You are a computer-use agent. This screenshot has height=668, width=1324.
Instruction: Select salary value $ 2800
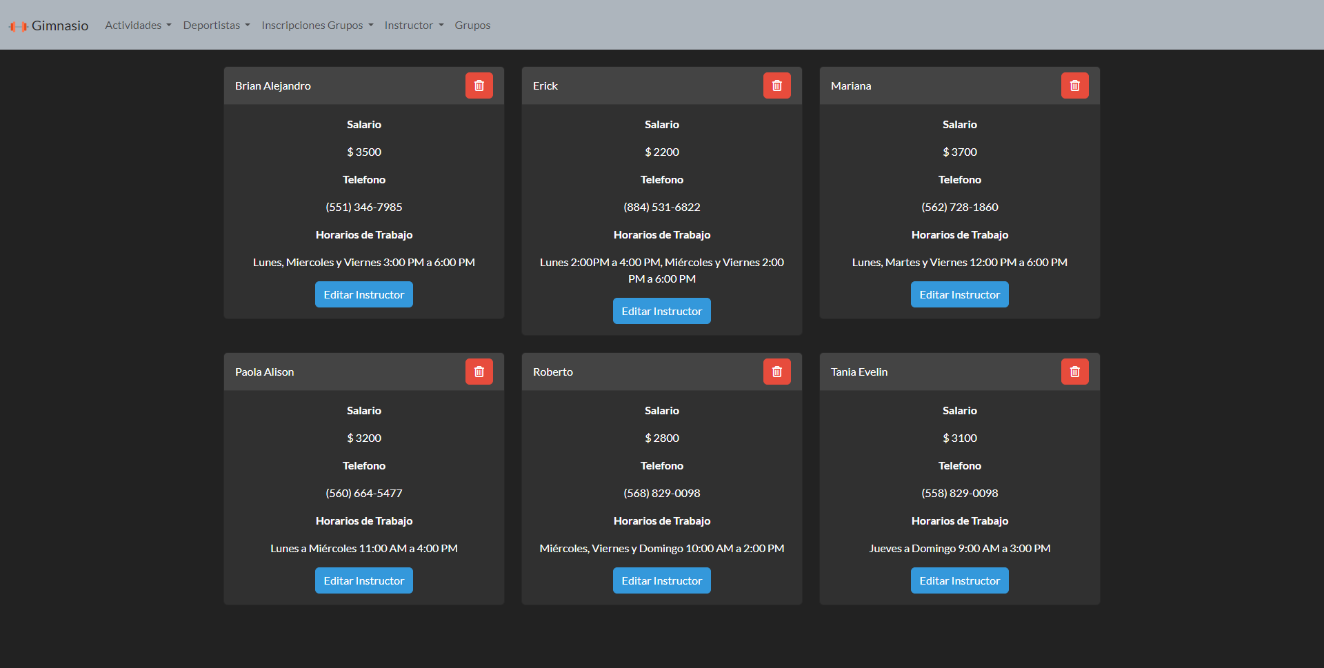point(662,438)
